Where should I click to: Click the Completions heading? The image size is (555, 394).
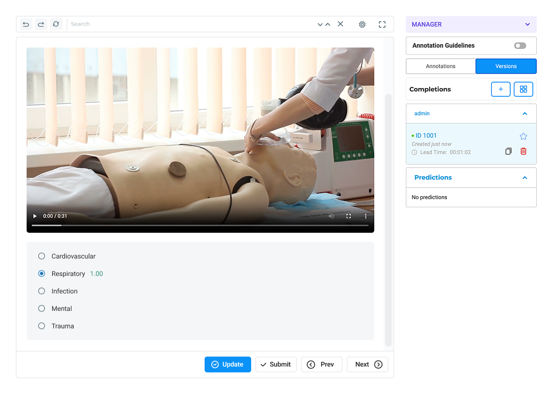click(430, 89)
